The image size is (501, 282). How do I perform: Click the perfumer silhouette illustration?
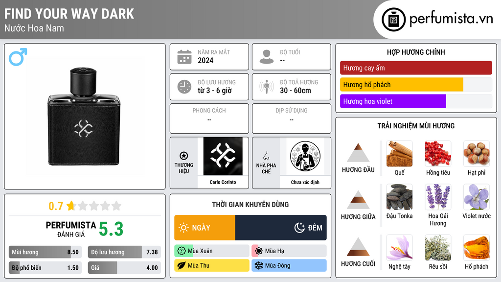click(305, 156)
